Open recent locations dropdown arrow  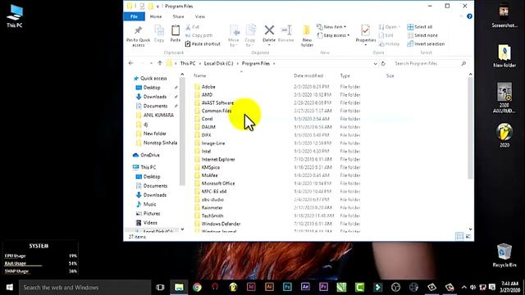click(x=151, y=63)
